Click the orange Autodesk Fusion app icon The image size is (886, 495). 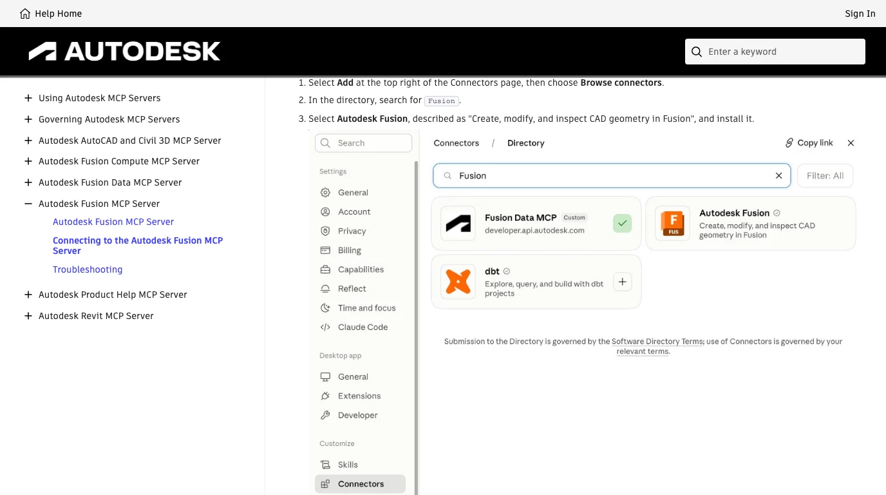pos(673,224)
